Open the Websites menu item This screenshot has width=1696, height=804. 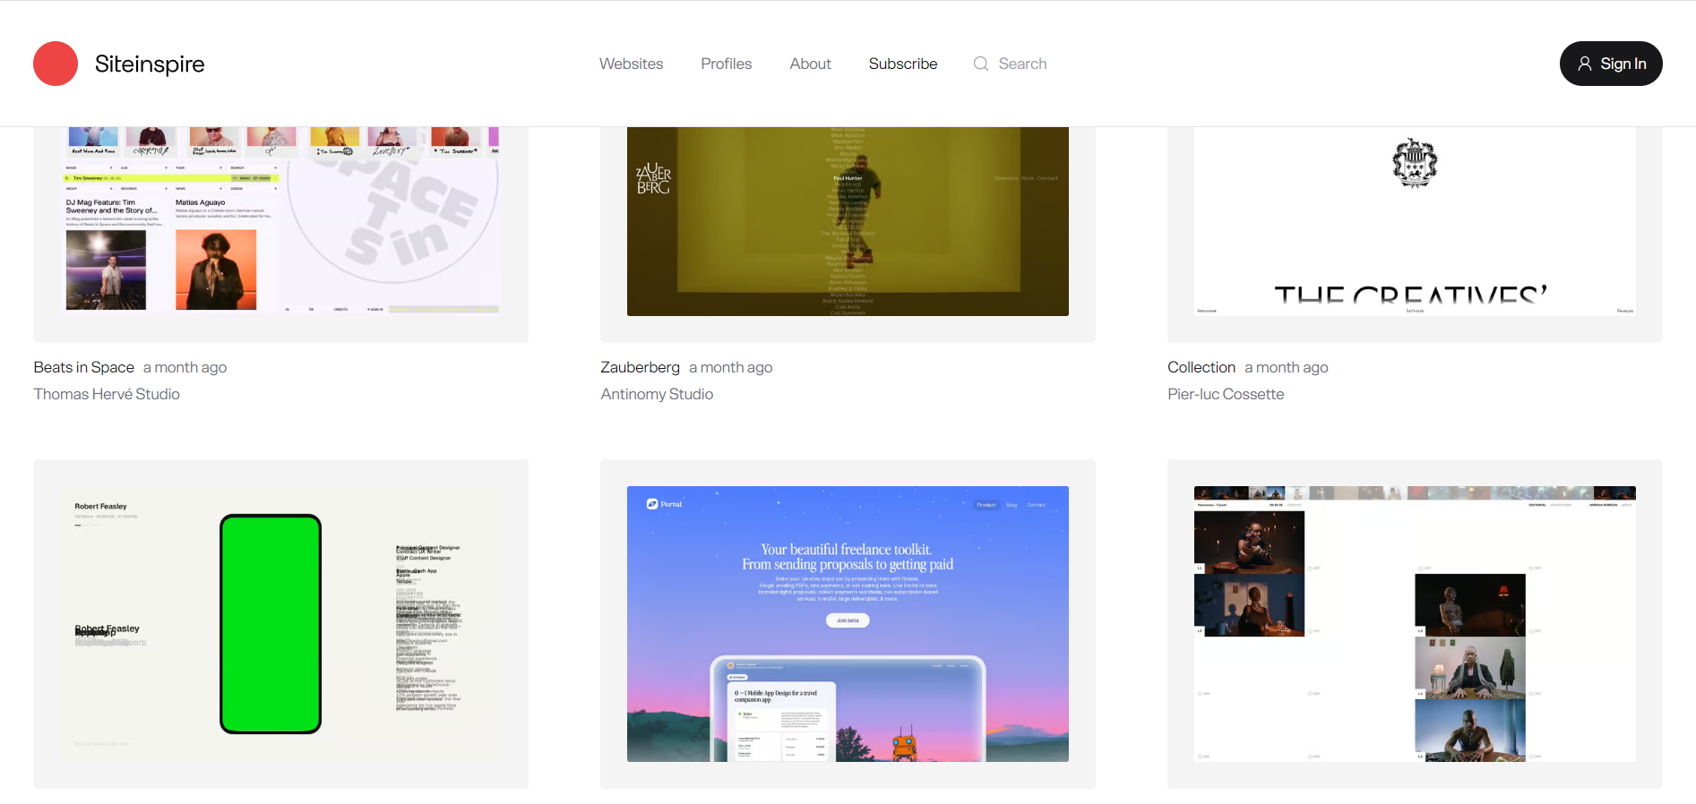tap(632, 64)
